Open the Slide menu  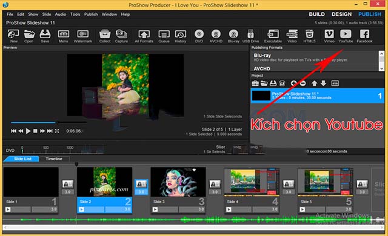[47, 15]
